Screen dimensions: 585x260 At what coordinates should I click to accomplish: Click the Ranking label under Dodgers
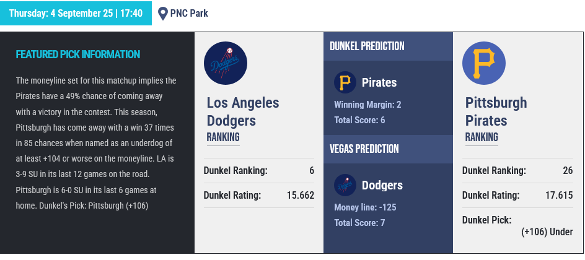pos(223,137)
